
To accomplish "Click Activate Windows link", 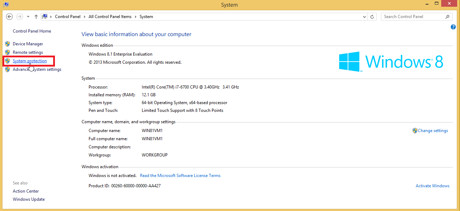I will click(432, 186).
